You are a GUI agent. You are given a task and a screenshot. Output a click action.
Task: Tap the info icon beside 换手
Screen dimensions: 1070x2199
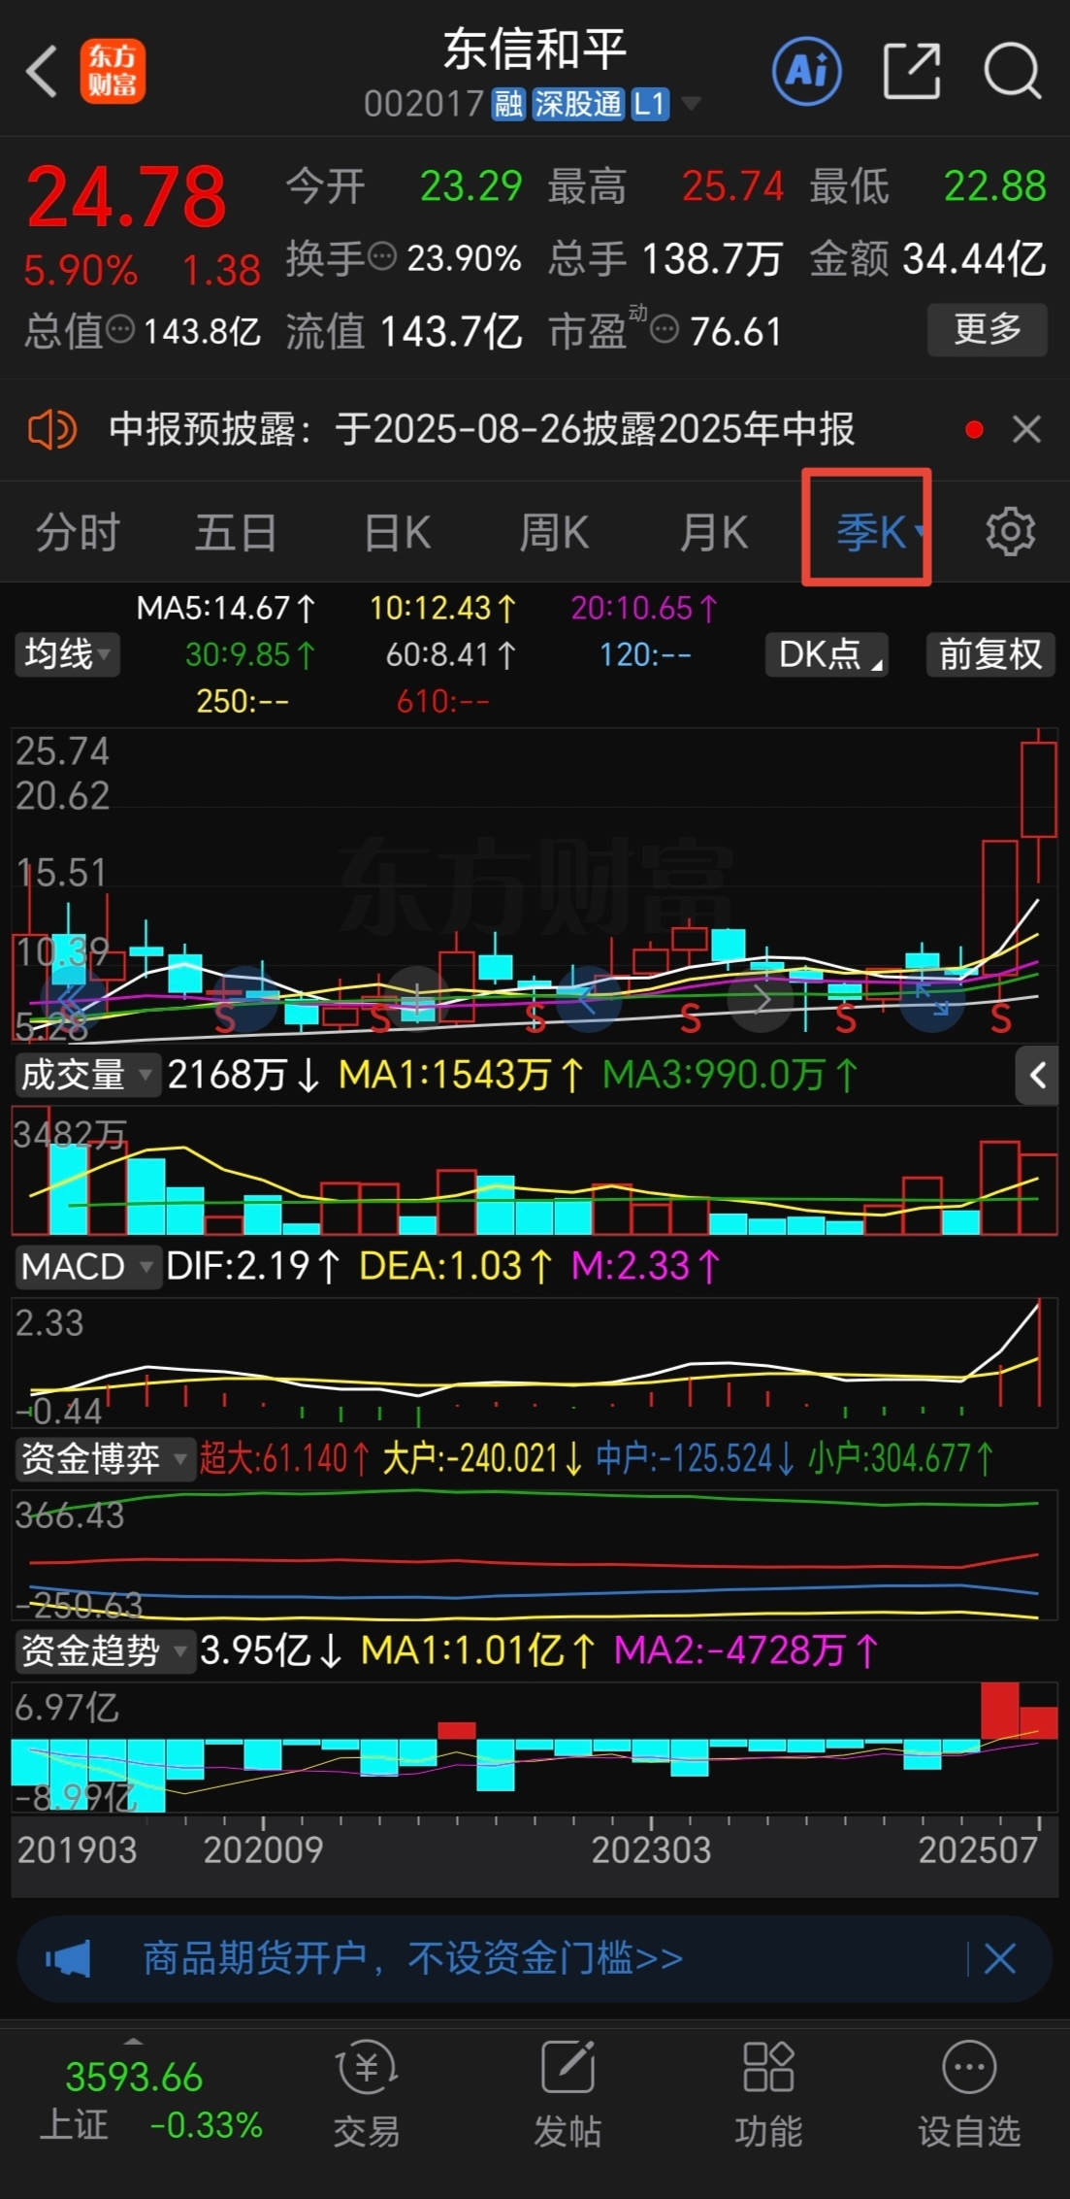(x=383, y=257)
